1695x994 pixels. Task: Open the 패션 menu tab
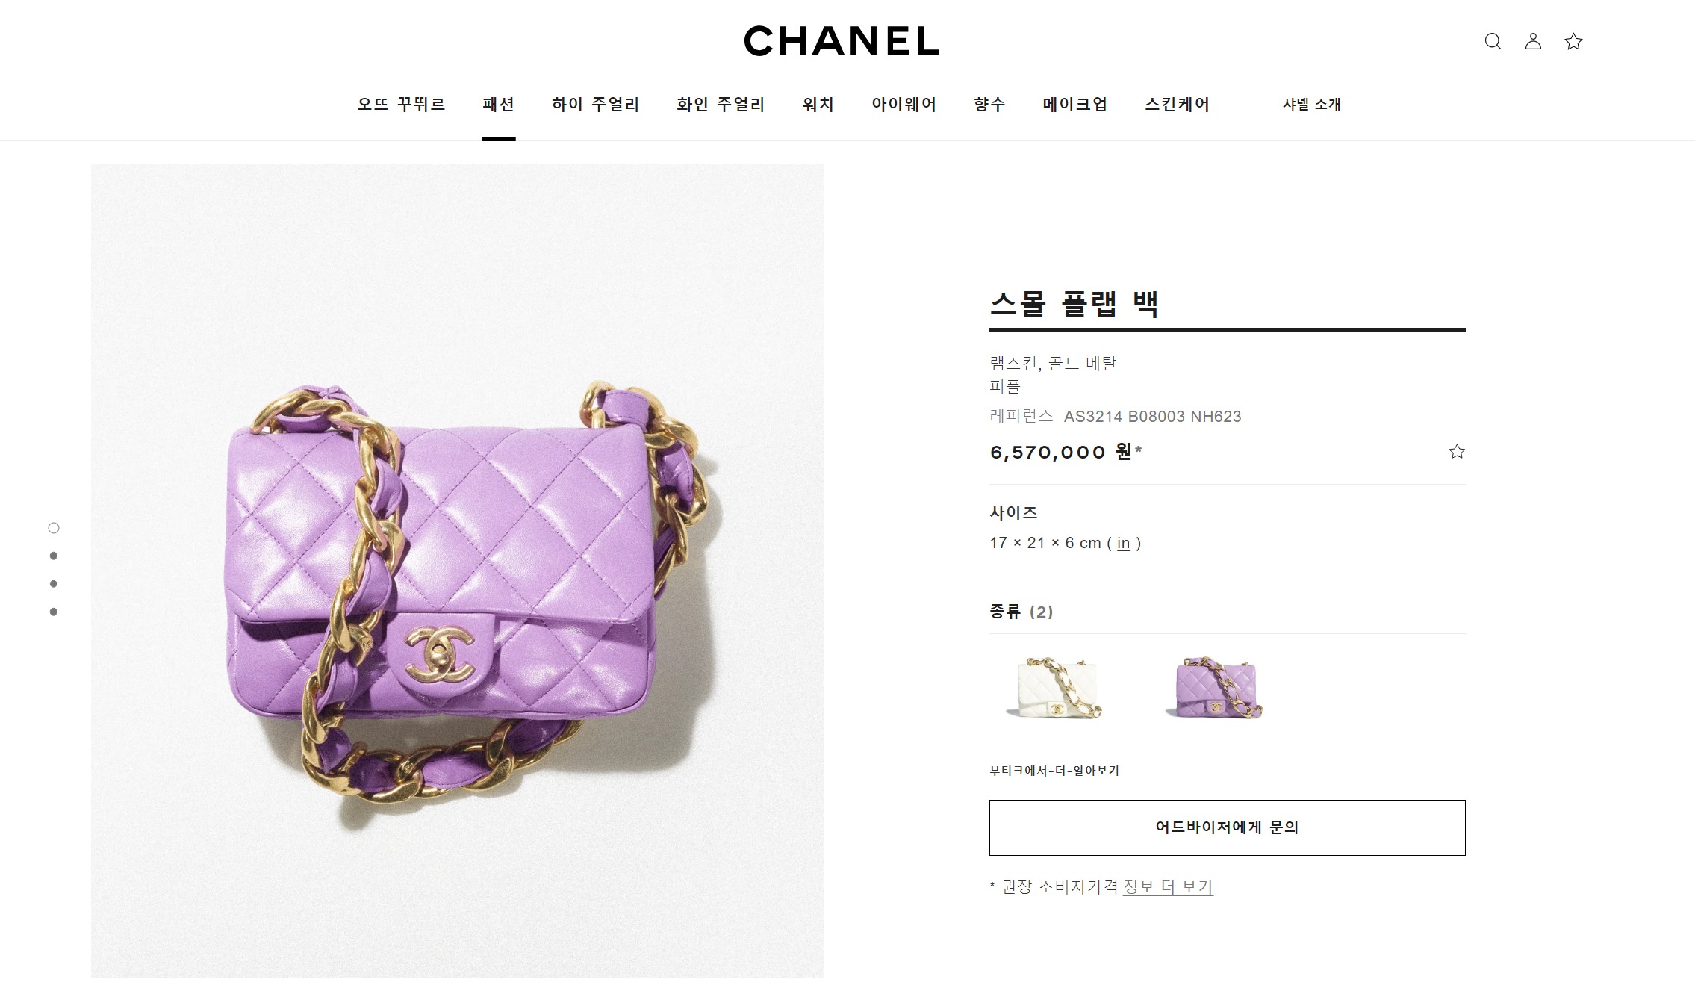click(499, 105)
